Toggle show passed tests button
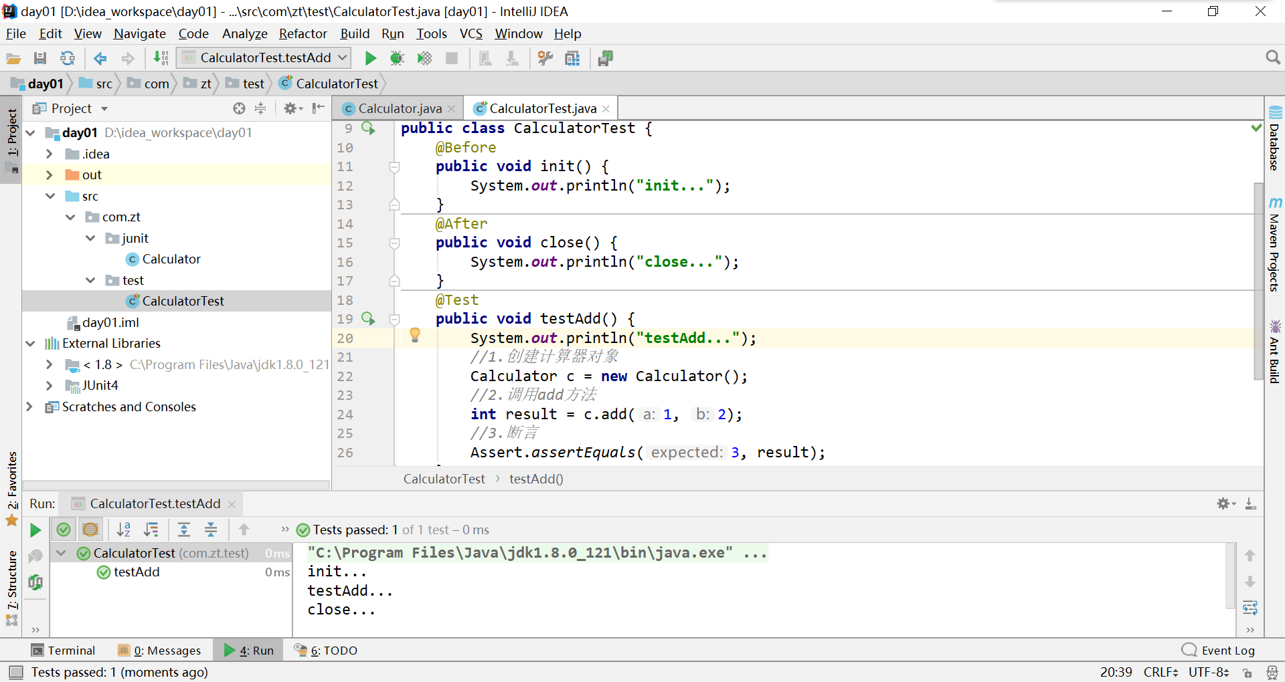 coord(64,530)
